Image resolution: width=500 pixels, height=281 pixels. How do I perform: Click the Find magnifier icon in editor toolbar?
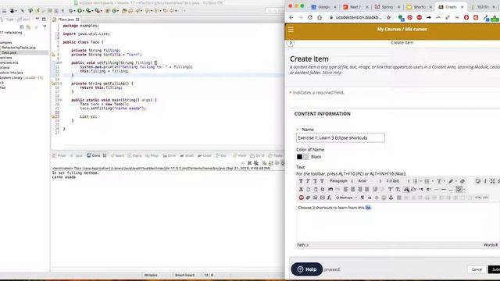click(323, 189)
